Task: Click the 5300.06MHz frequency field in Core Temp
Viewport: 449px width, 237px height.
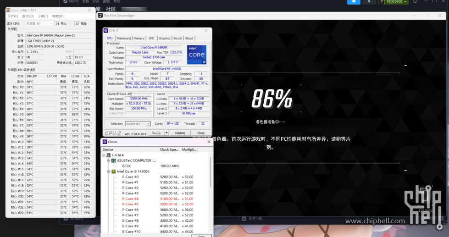Action: pos(59,46)
